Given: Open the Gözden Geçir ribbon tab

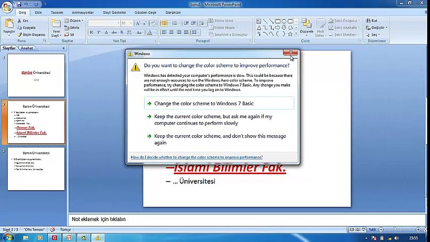Looking at the screenshot, I should [x=146, y=12].
